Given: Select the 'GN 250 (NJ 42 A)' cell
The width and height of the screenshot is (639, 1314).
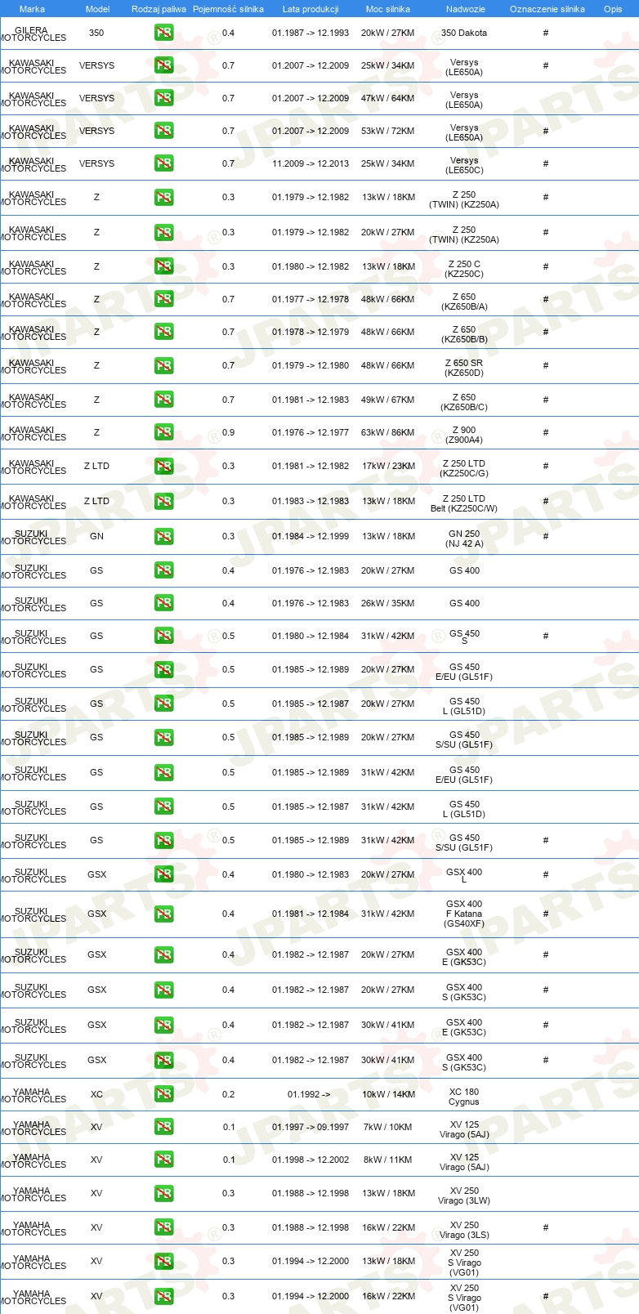Looking at the screenshot, I should [x=464, y=539].
